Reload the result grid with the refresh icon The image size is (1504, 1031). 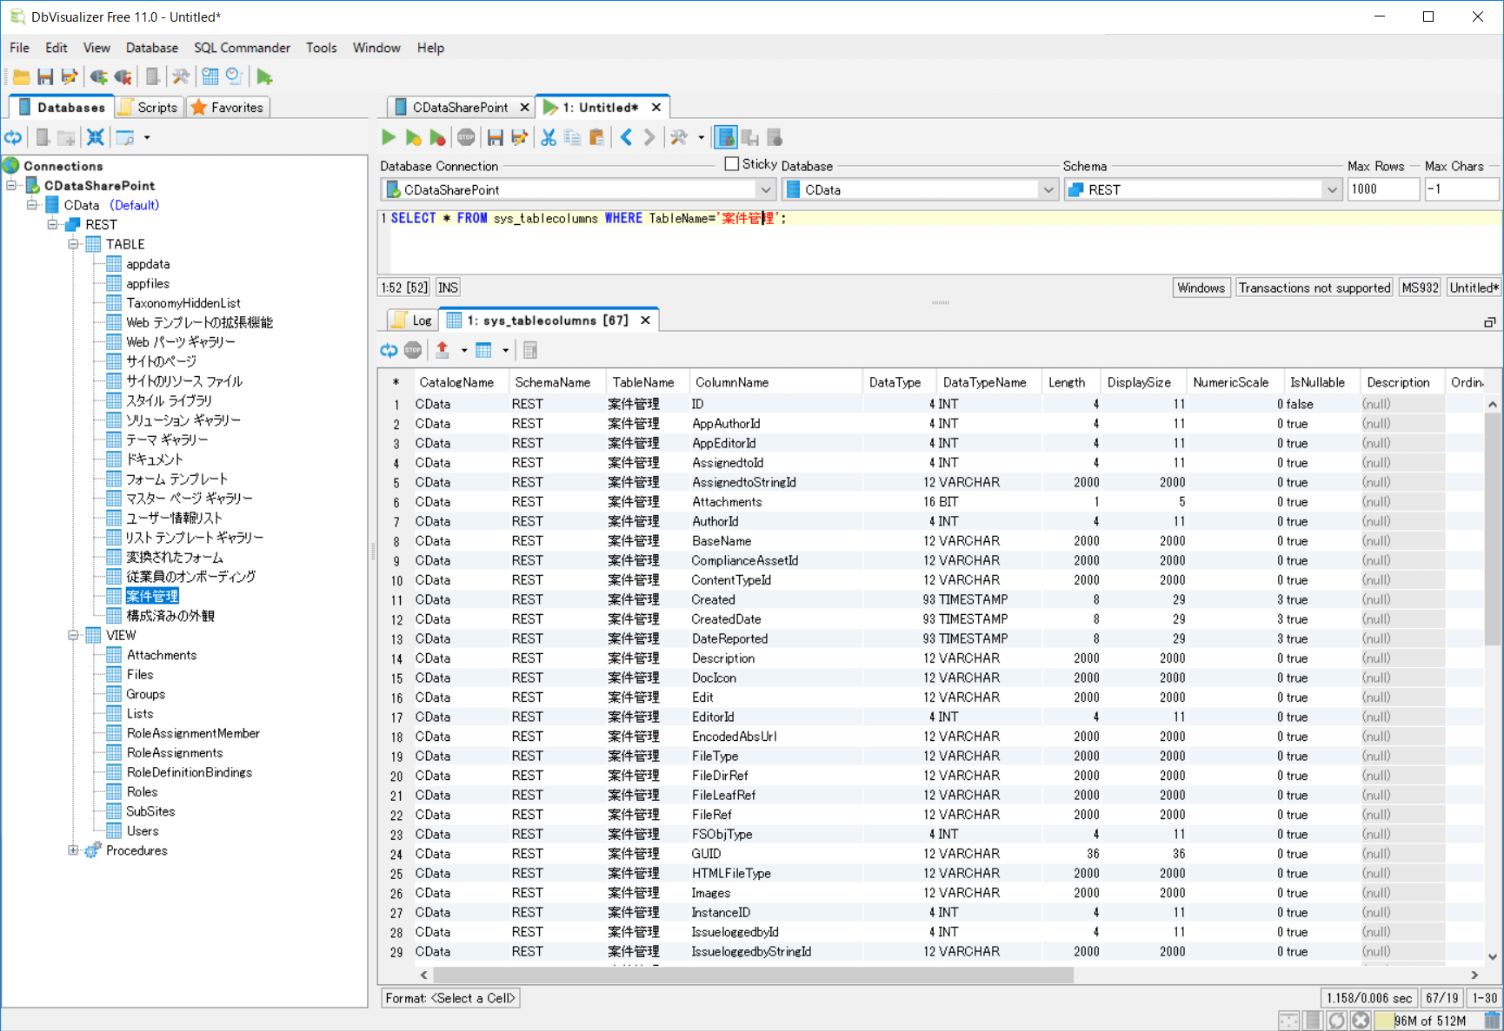click(x=389, y=350)
